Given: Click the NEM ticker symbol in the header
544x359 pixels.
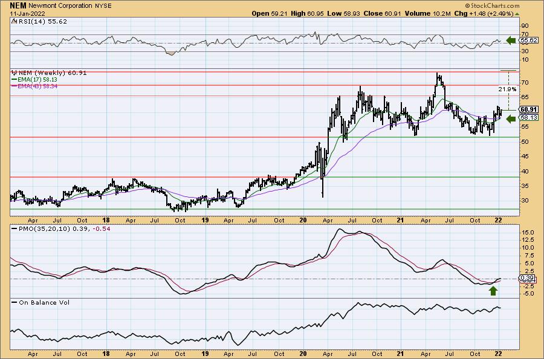Looking at the screenshot, I should click(x=18, y=5).
